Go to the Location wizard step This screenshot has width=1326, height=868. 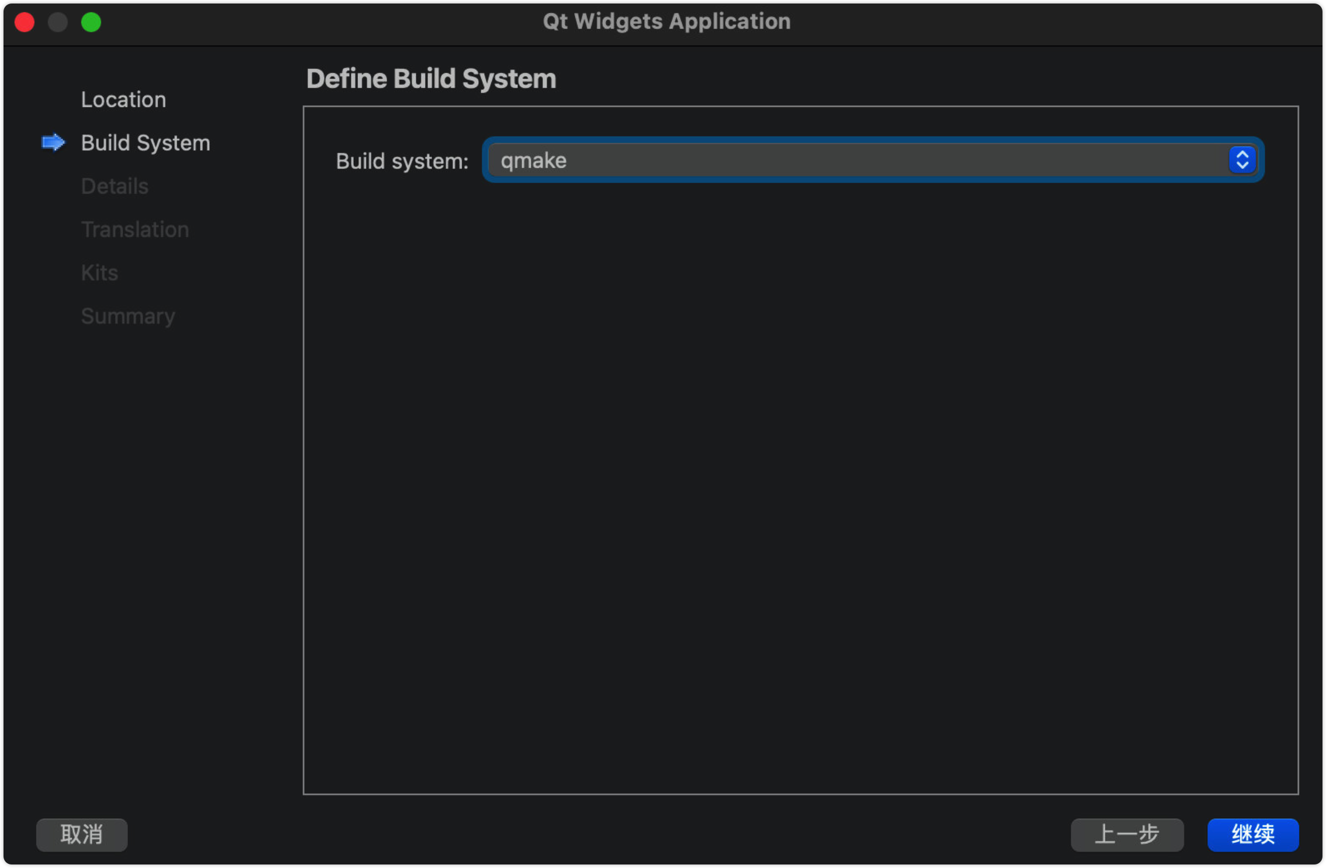(123, 99)
